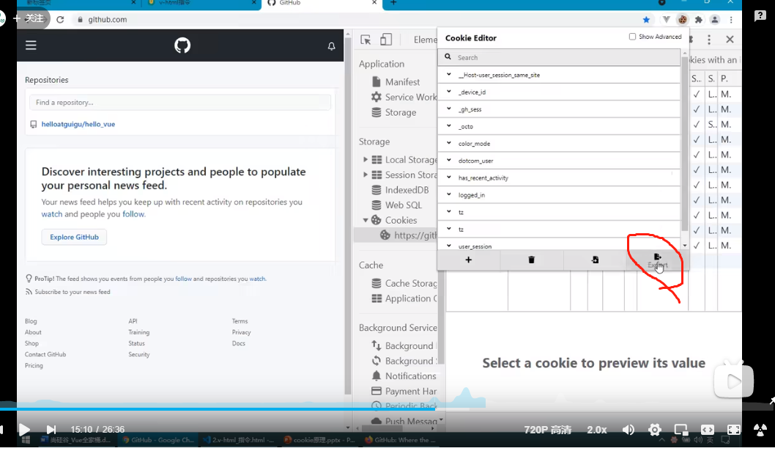Open video player settings gear
The width and height of the screenshot is (775, 451).
click(655, 430)
